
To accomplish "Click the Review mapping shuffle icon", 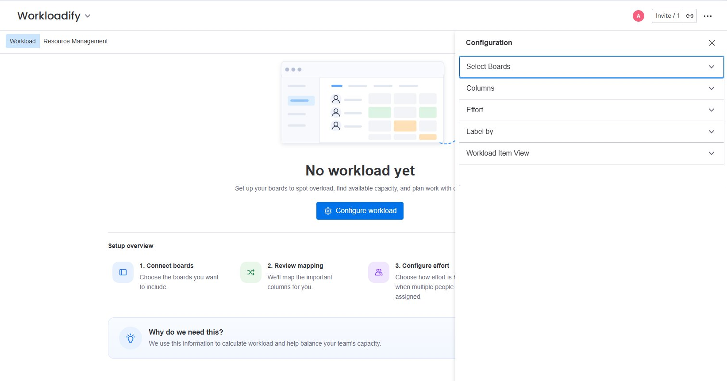I will [251, 272].
